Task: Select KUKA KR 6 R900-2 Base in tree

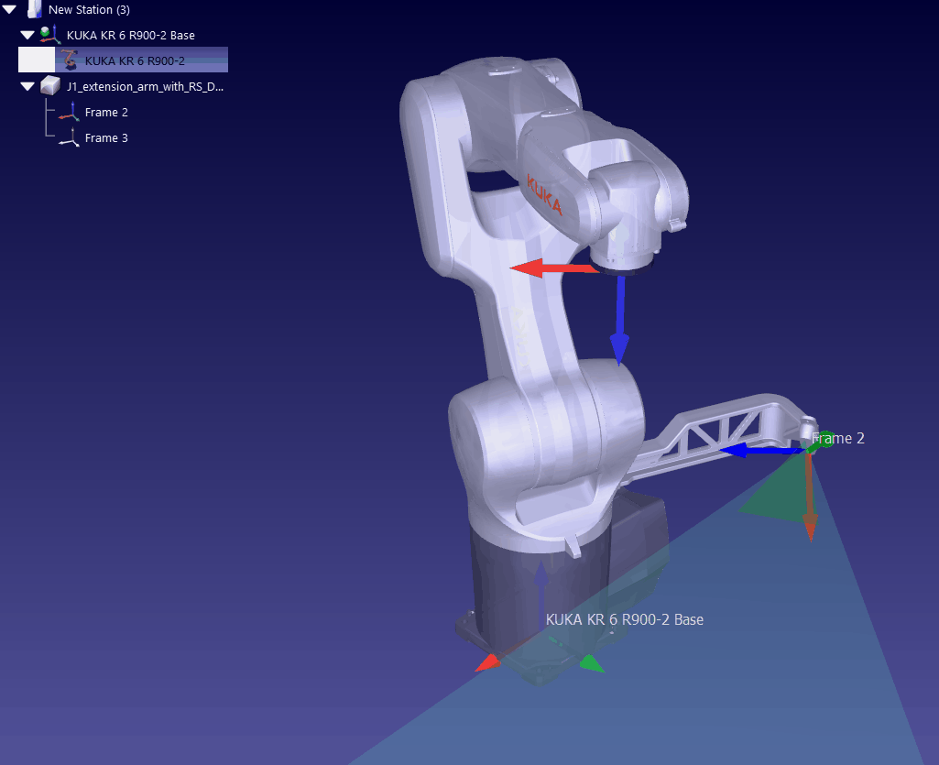Action: click(x=131, y=36)
